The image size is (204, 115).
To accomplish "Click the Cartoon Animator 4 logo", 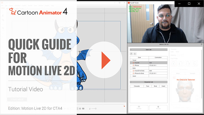I will pyautogui.click(x=38, y=11).
